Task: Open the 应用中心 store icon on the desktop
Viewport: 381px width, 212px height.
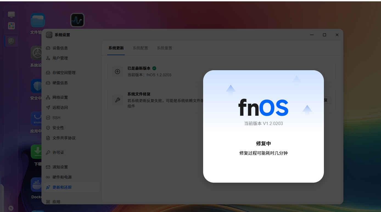Action: tap(36, 119)
